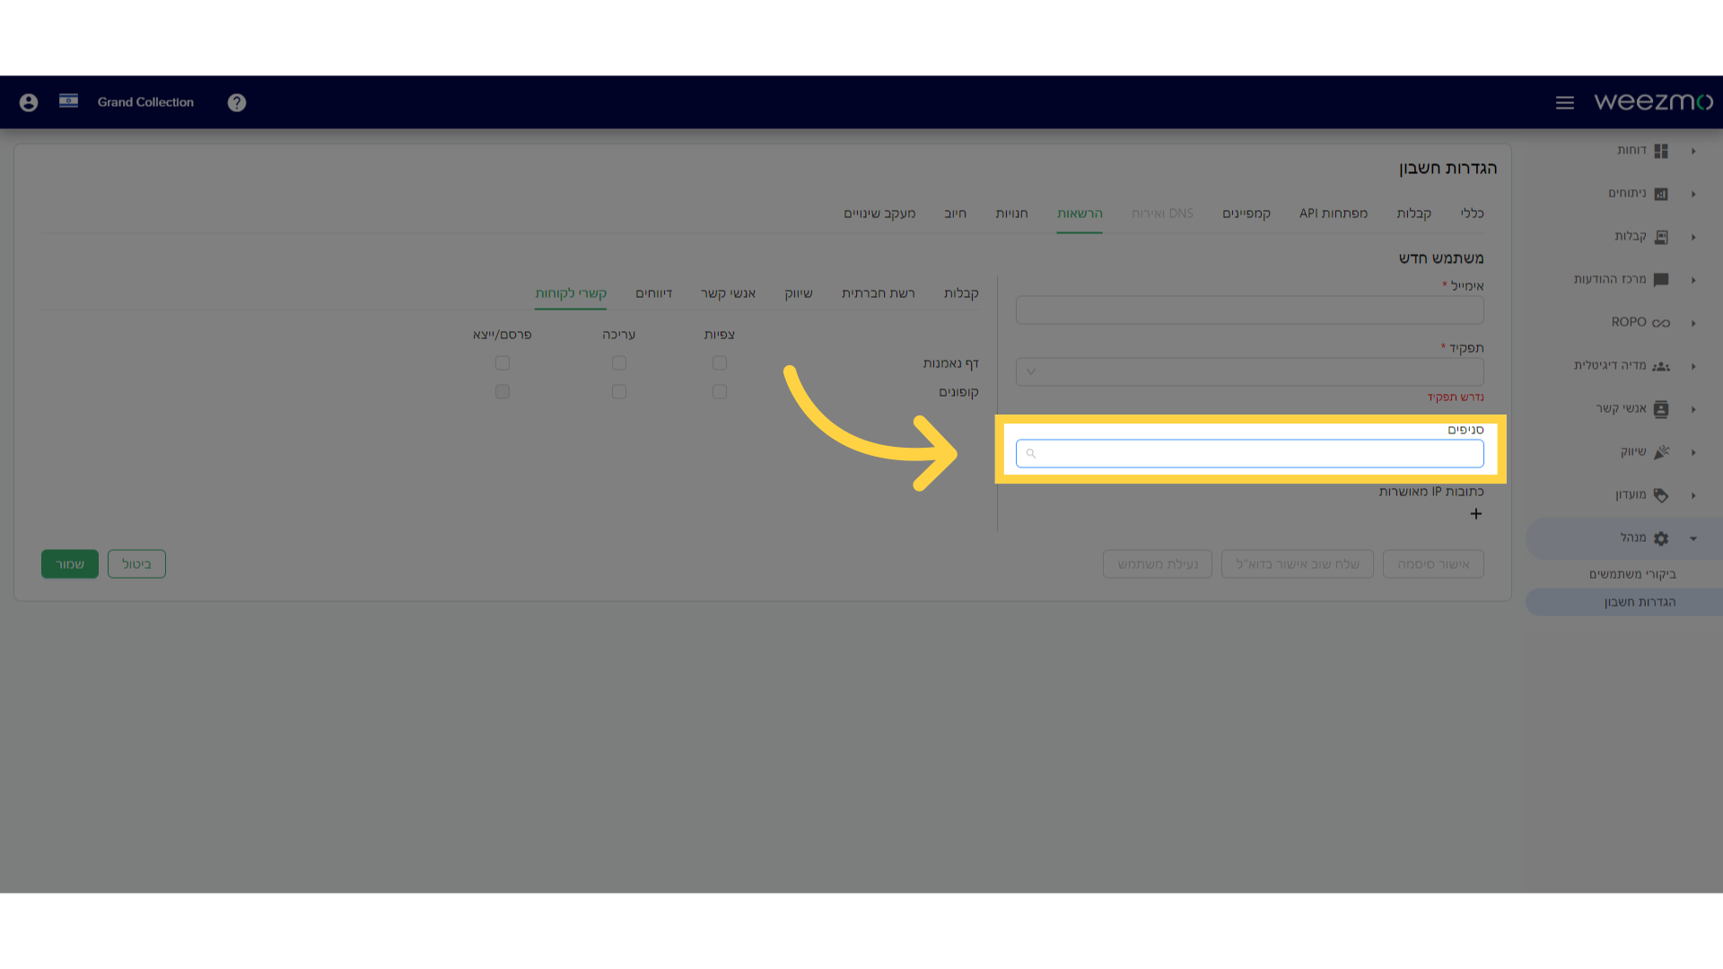Check צפיות for קופונים
Screen dimensions: 1723x969
720,392
